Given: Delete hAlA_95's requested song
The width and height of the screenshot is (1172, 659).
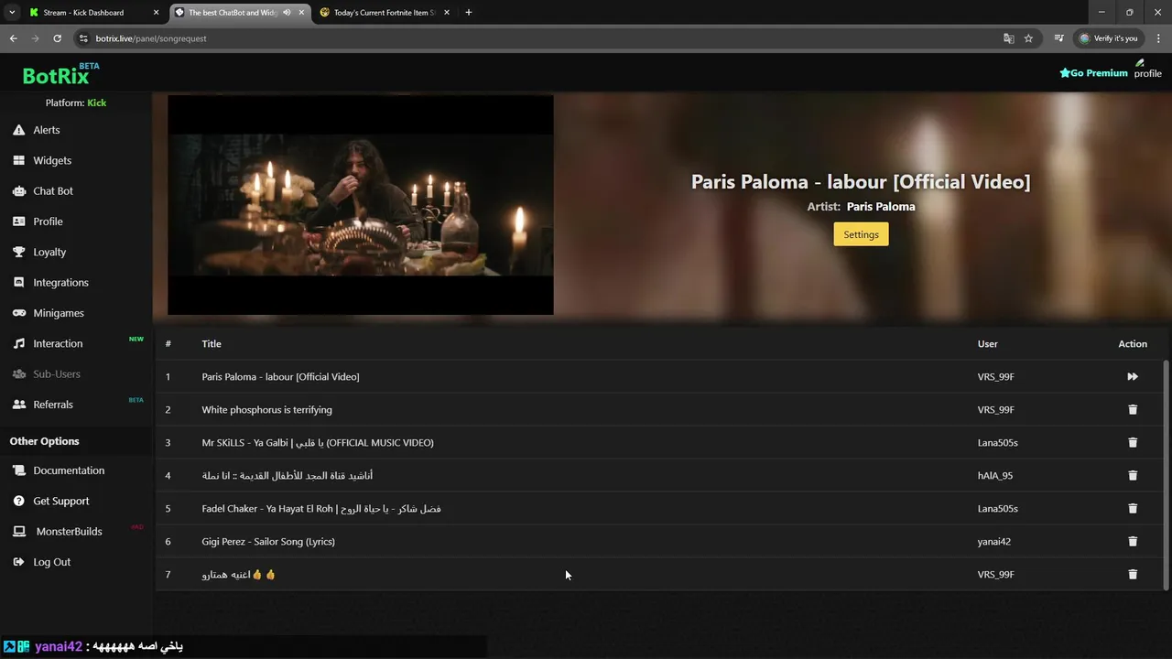Looking at the screenshot, I should click(x=1133, y=476).
